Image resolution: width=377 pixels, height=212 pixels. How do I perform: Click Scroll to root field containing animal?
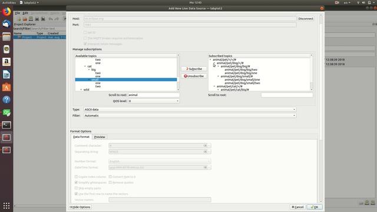pyautogui.click(x=154, y=95)
